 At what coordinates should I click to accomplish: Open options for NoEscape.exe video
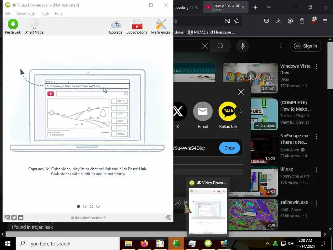(x=317, y=137)
